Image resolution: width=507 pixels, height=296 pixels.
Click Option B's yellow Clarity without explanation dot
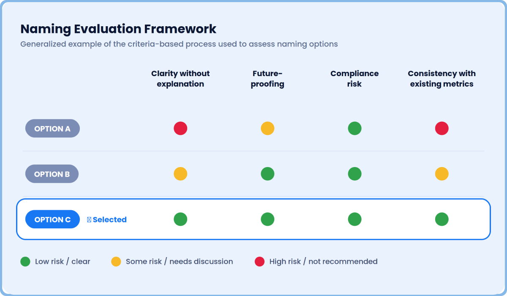pyautogui.click(x=180, y=174)
